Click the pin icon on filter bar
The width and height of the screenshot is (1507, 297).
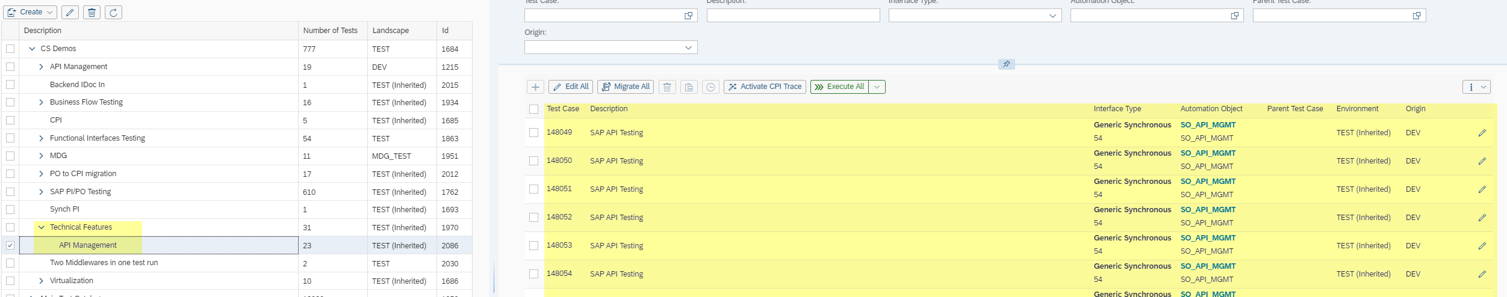(x=1006, y=64)
